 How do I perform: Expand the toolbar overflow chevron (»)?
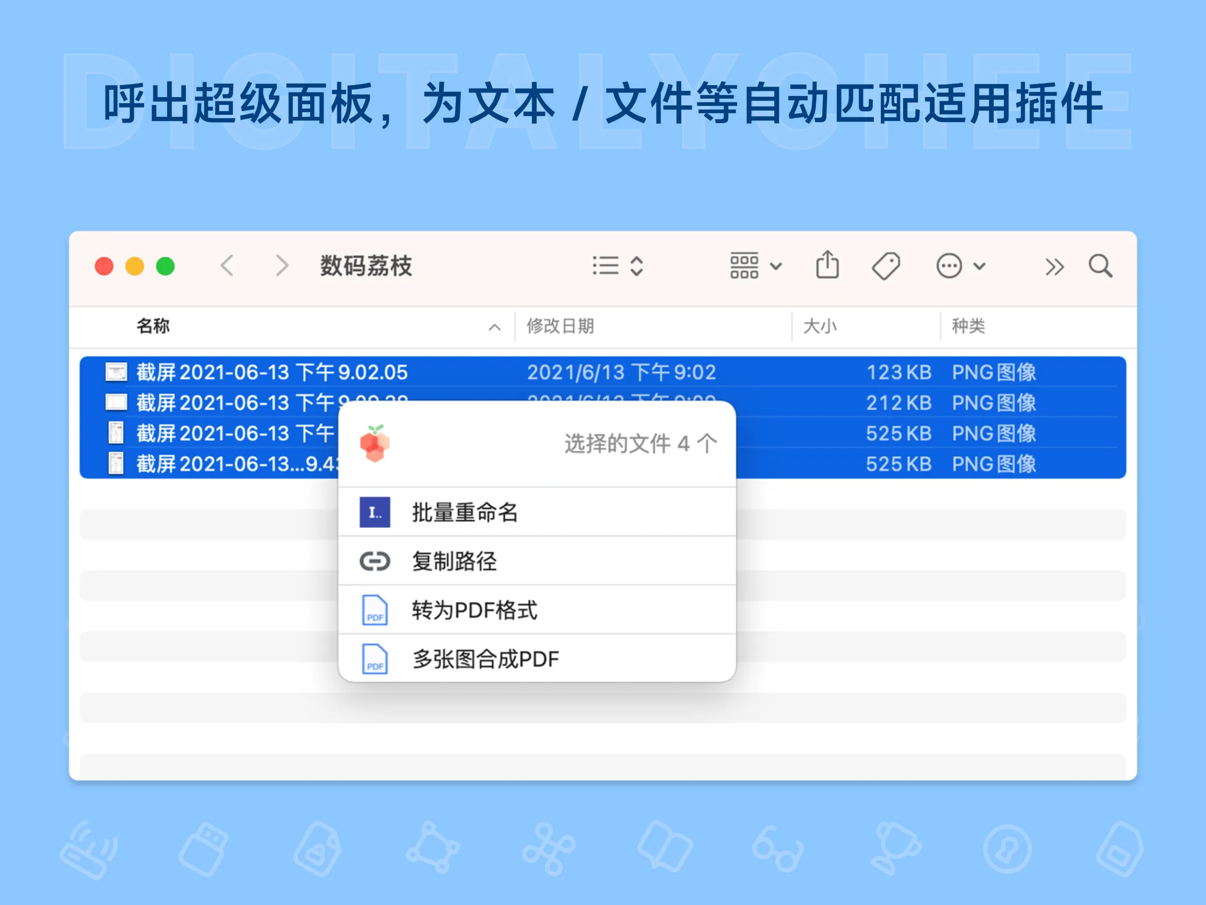pyautogui.click(x=1055, y=267)
